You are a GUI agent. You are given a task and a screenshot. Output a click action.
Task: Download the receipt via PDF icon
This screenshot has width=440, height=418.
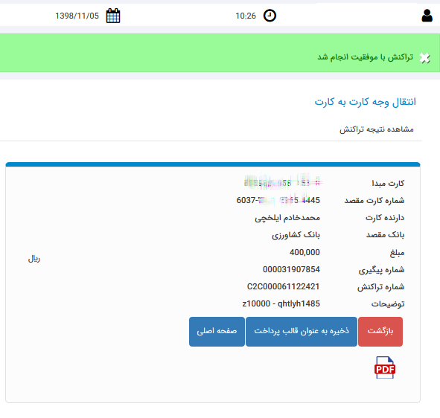point(385,367)
